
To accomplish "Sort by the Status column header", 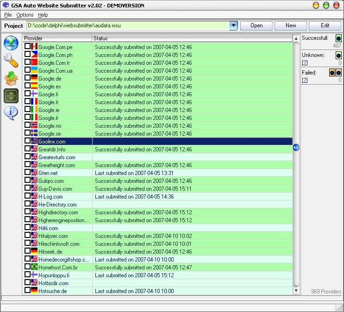I will pos(192,38).
